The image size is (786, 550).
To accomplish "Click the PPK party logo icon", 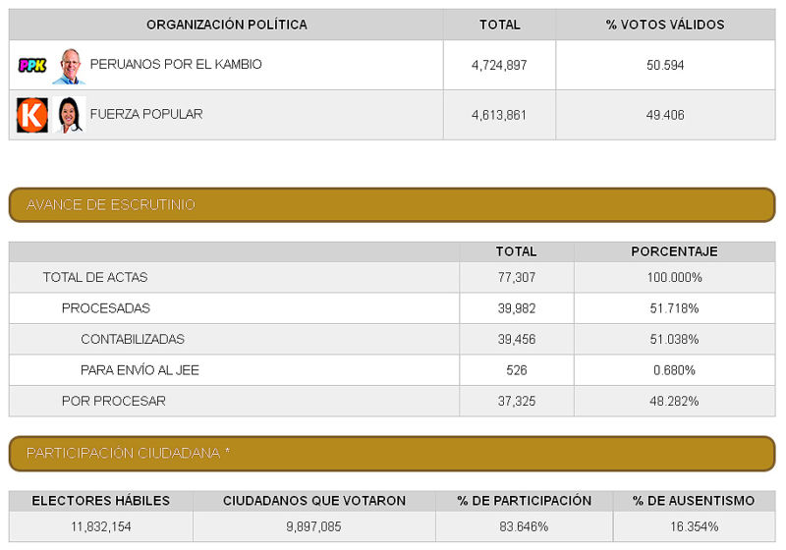I will pos(32,65).
